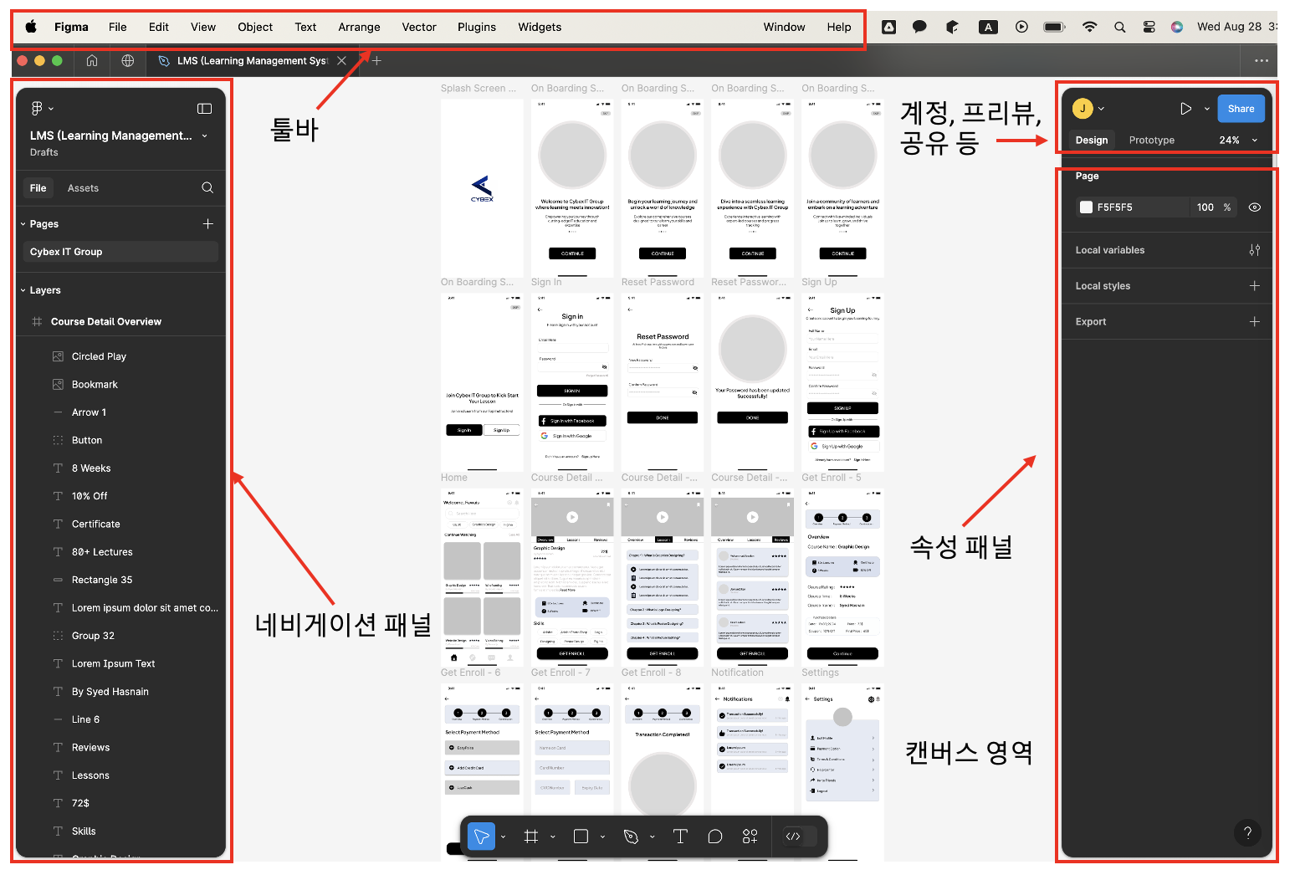Select the Text tool
This screenshot has height=875, width=1295.
[x=680, y=836]
